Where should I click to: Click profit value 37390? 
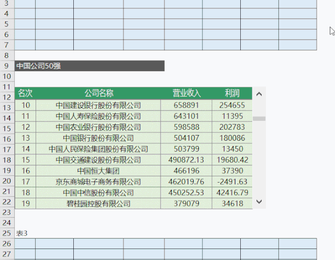(x=232, y=171)
